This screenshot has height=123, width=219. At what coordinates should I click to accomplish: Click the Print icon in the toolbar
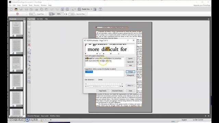(26, 9)
